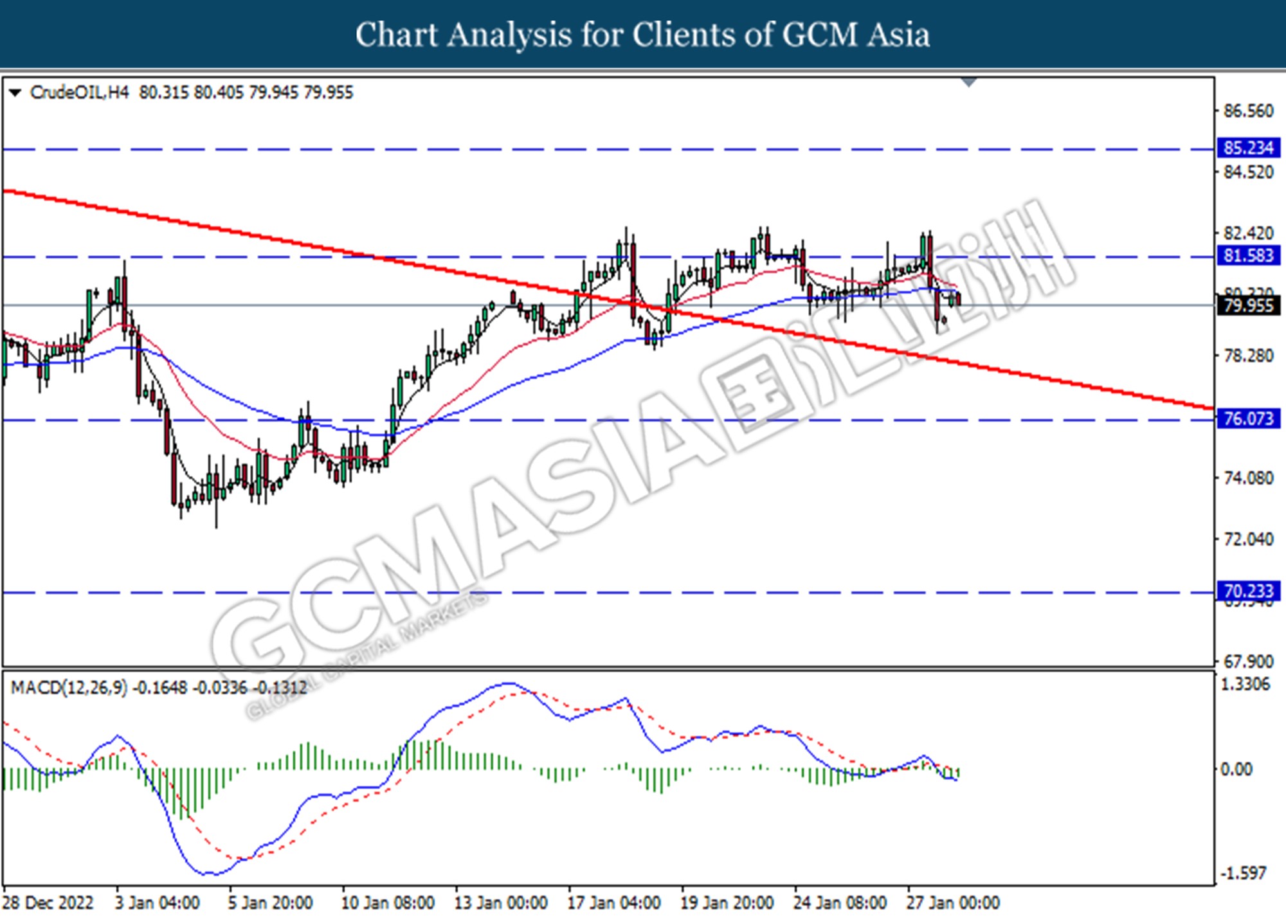The width and height of the screenshot is (1286, 918).
Task: Click the 84.520 price axis label
Action: (1248, 172)
